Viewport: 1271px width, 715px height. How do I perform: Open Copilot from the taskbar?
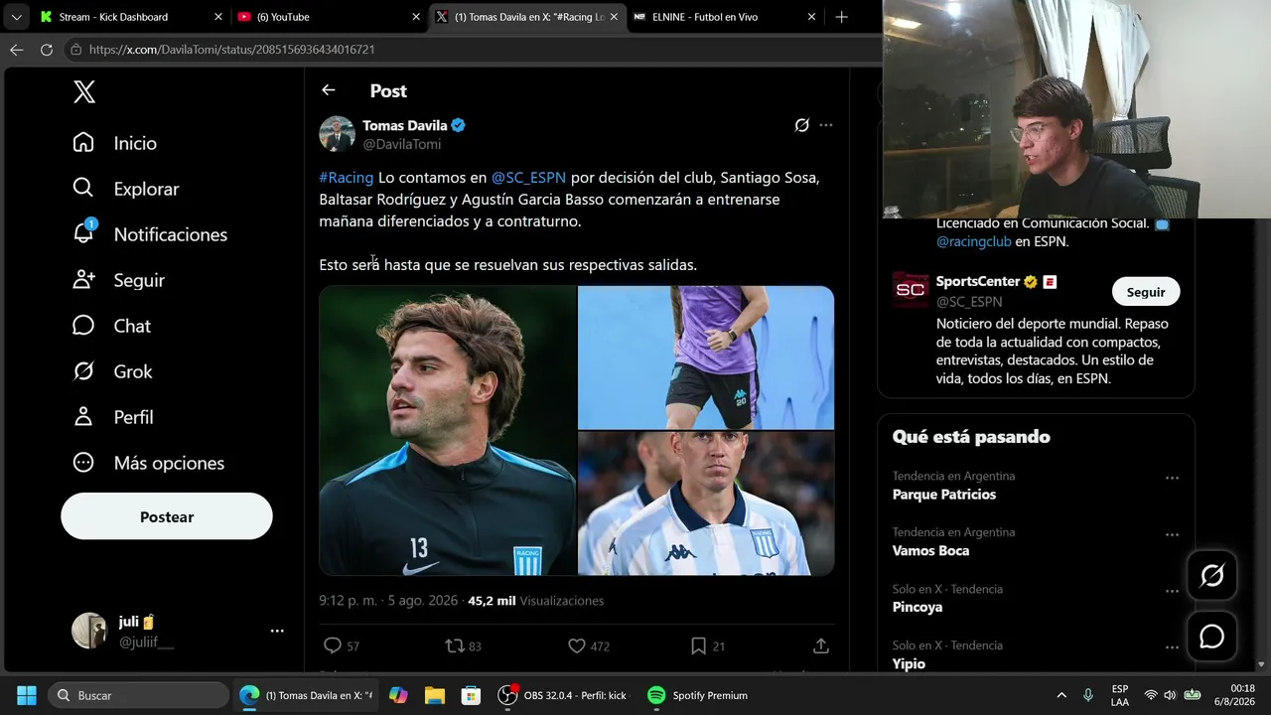pos(398,695)
